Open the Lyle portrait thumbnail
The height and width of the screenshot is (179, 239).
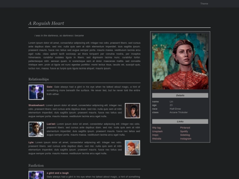[x=132, y=148]
